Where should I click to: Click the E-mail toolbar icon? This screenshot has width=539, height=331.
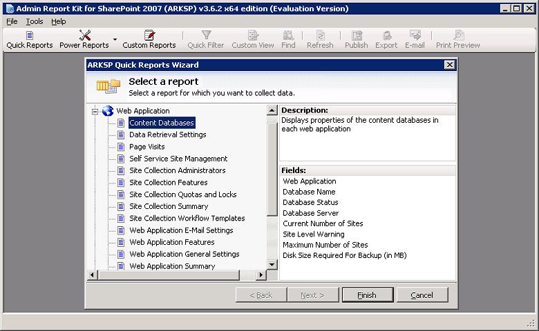coord(415,40)
